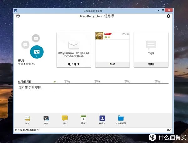This screenshot has height=143, width=188.
Task: Open 日历 calendar from the bottom launcher
Action: [83, 120]
